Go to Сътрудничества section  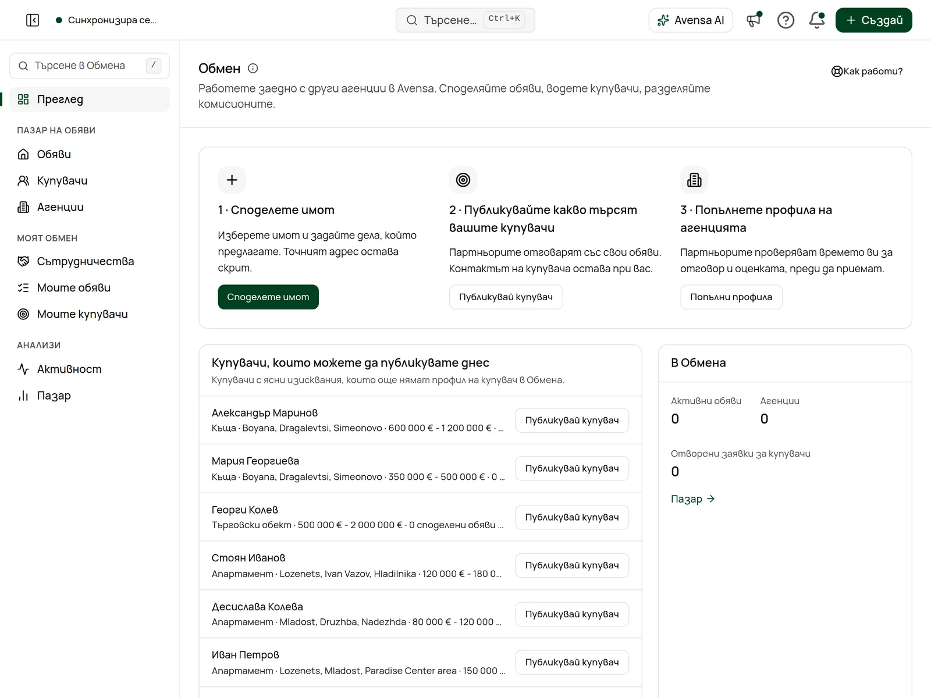[x=90, y=261]
